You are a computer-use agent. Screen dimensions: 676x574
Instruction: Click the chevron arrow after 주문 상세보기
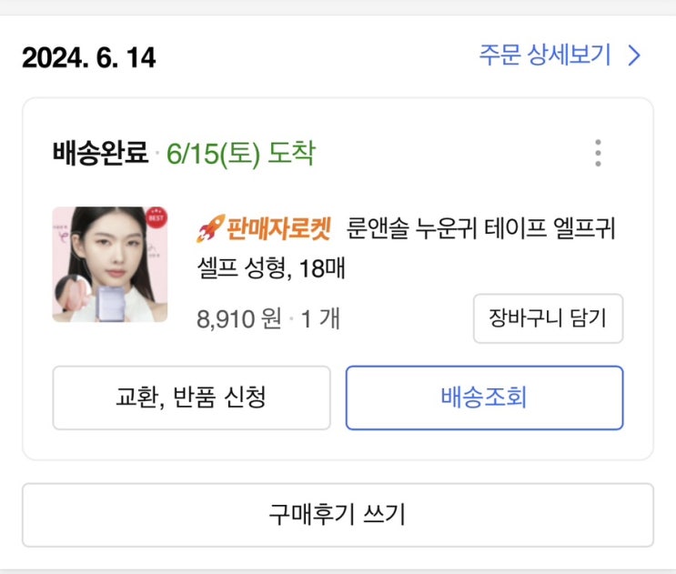[x=634, y=56]
